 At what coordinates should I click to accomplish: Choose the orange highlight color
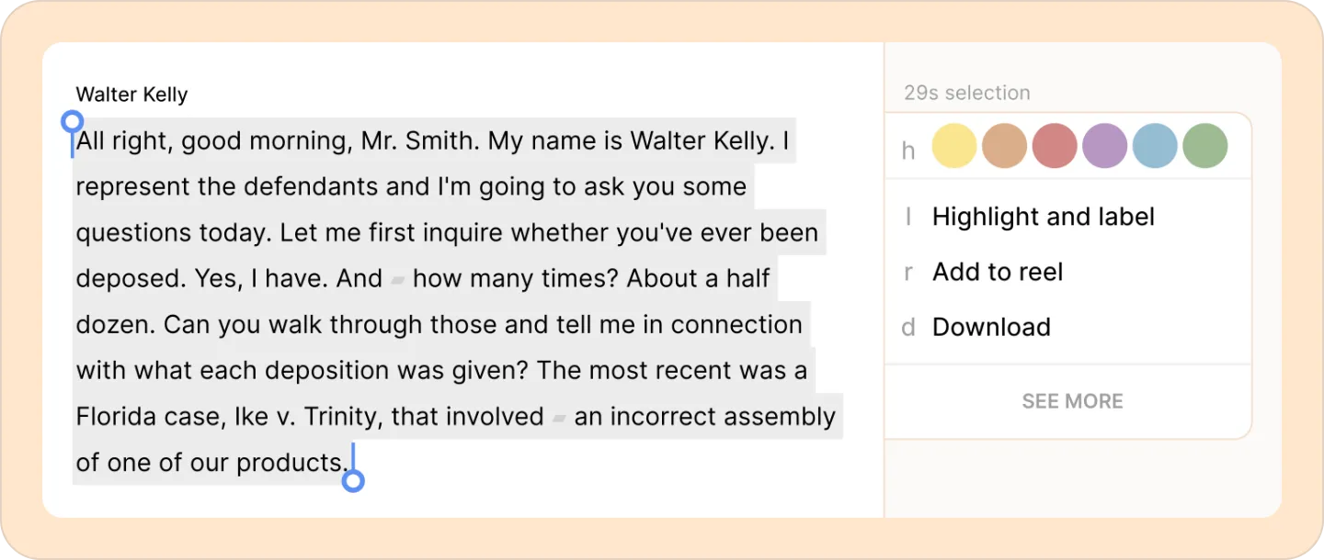click(x=1004, y=146)
